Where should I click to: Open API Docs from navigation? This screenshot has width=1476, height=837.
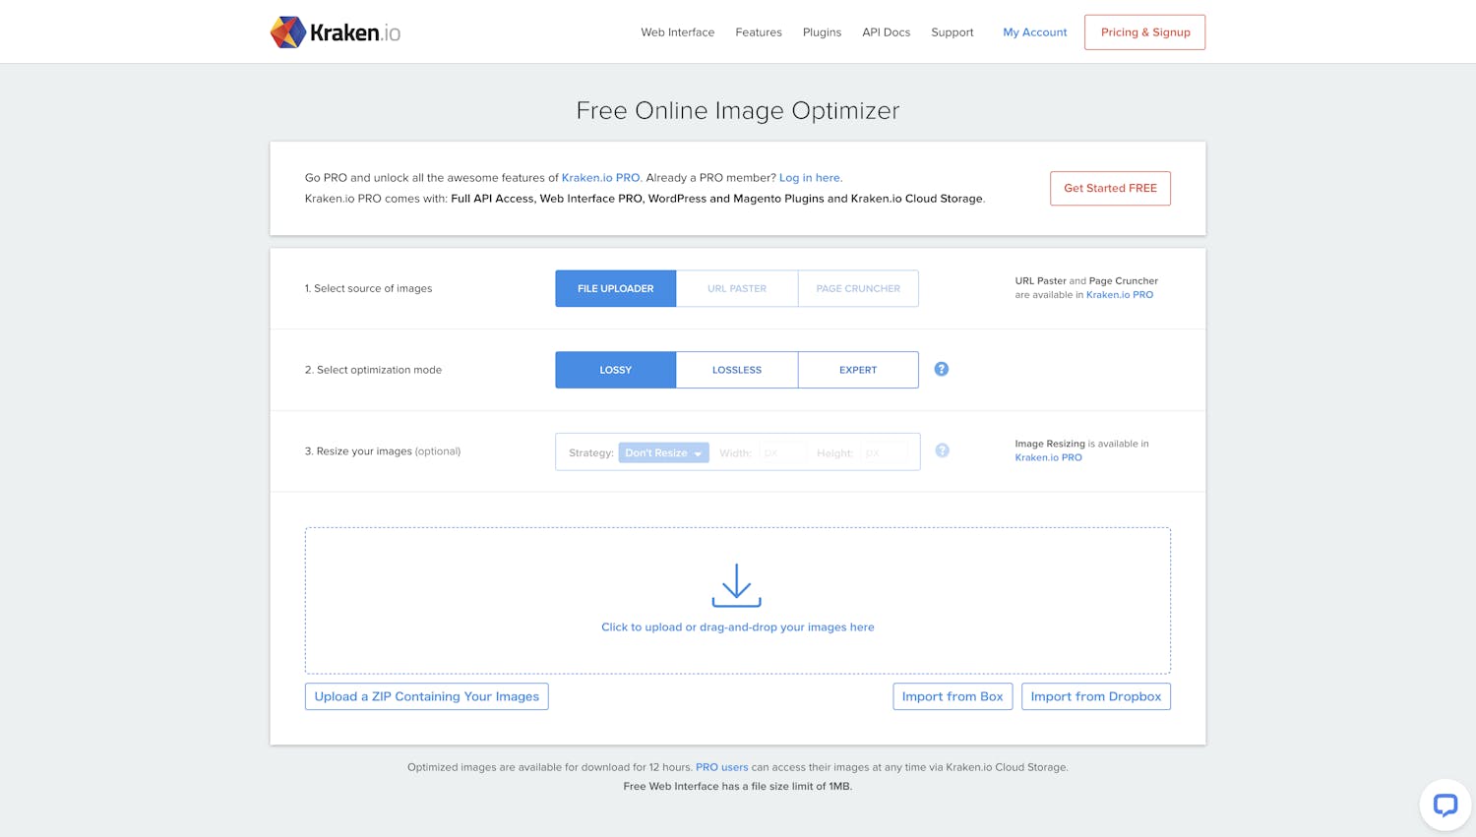886,32
